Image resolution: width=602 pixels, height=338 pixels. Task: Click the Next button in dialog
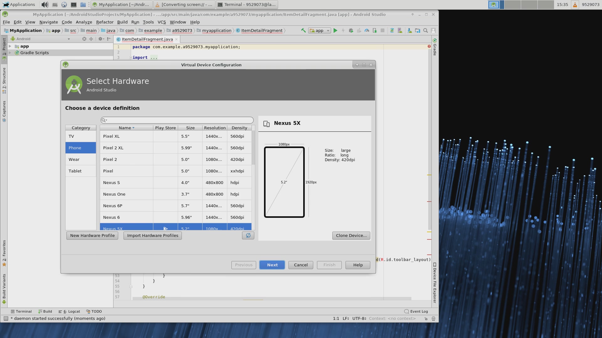pyautogui.click(x=272, y=265)
